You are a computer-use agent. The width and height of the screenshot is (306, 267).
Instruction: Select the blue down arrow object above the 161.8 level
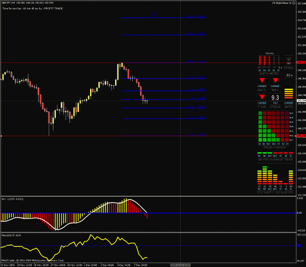click(x=153, y=15)
